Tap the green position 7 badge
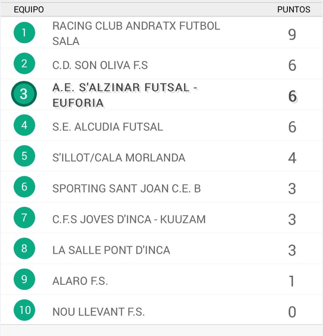The image size is (323, 336). pos(24,217)
